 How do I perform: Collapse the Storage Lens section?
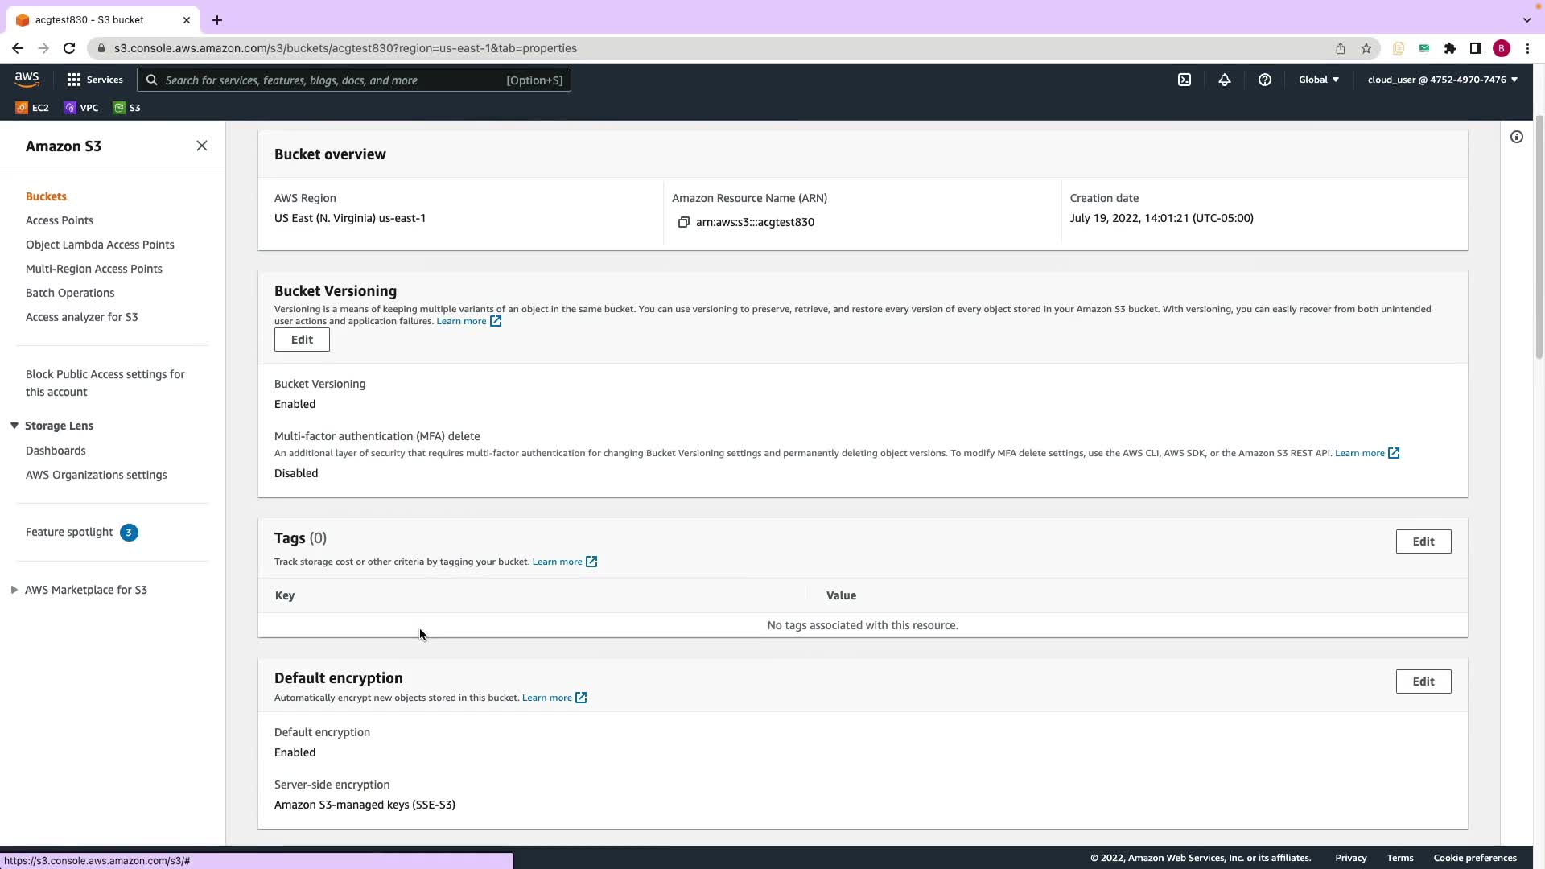pyautogui.click(x=14, y=426)
